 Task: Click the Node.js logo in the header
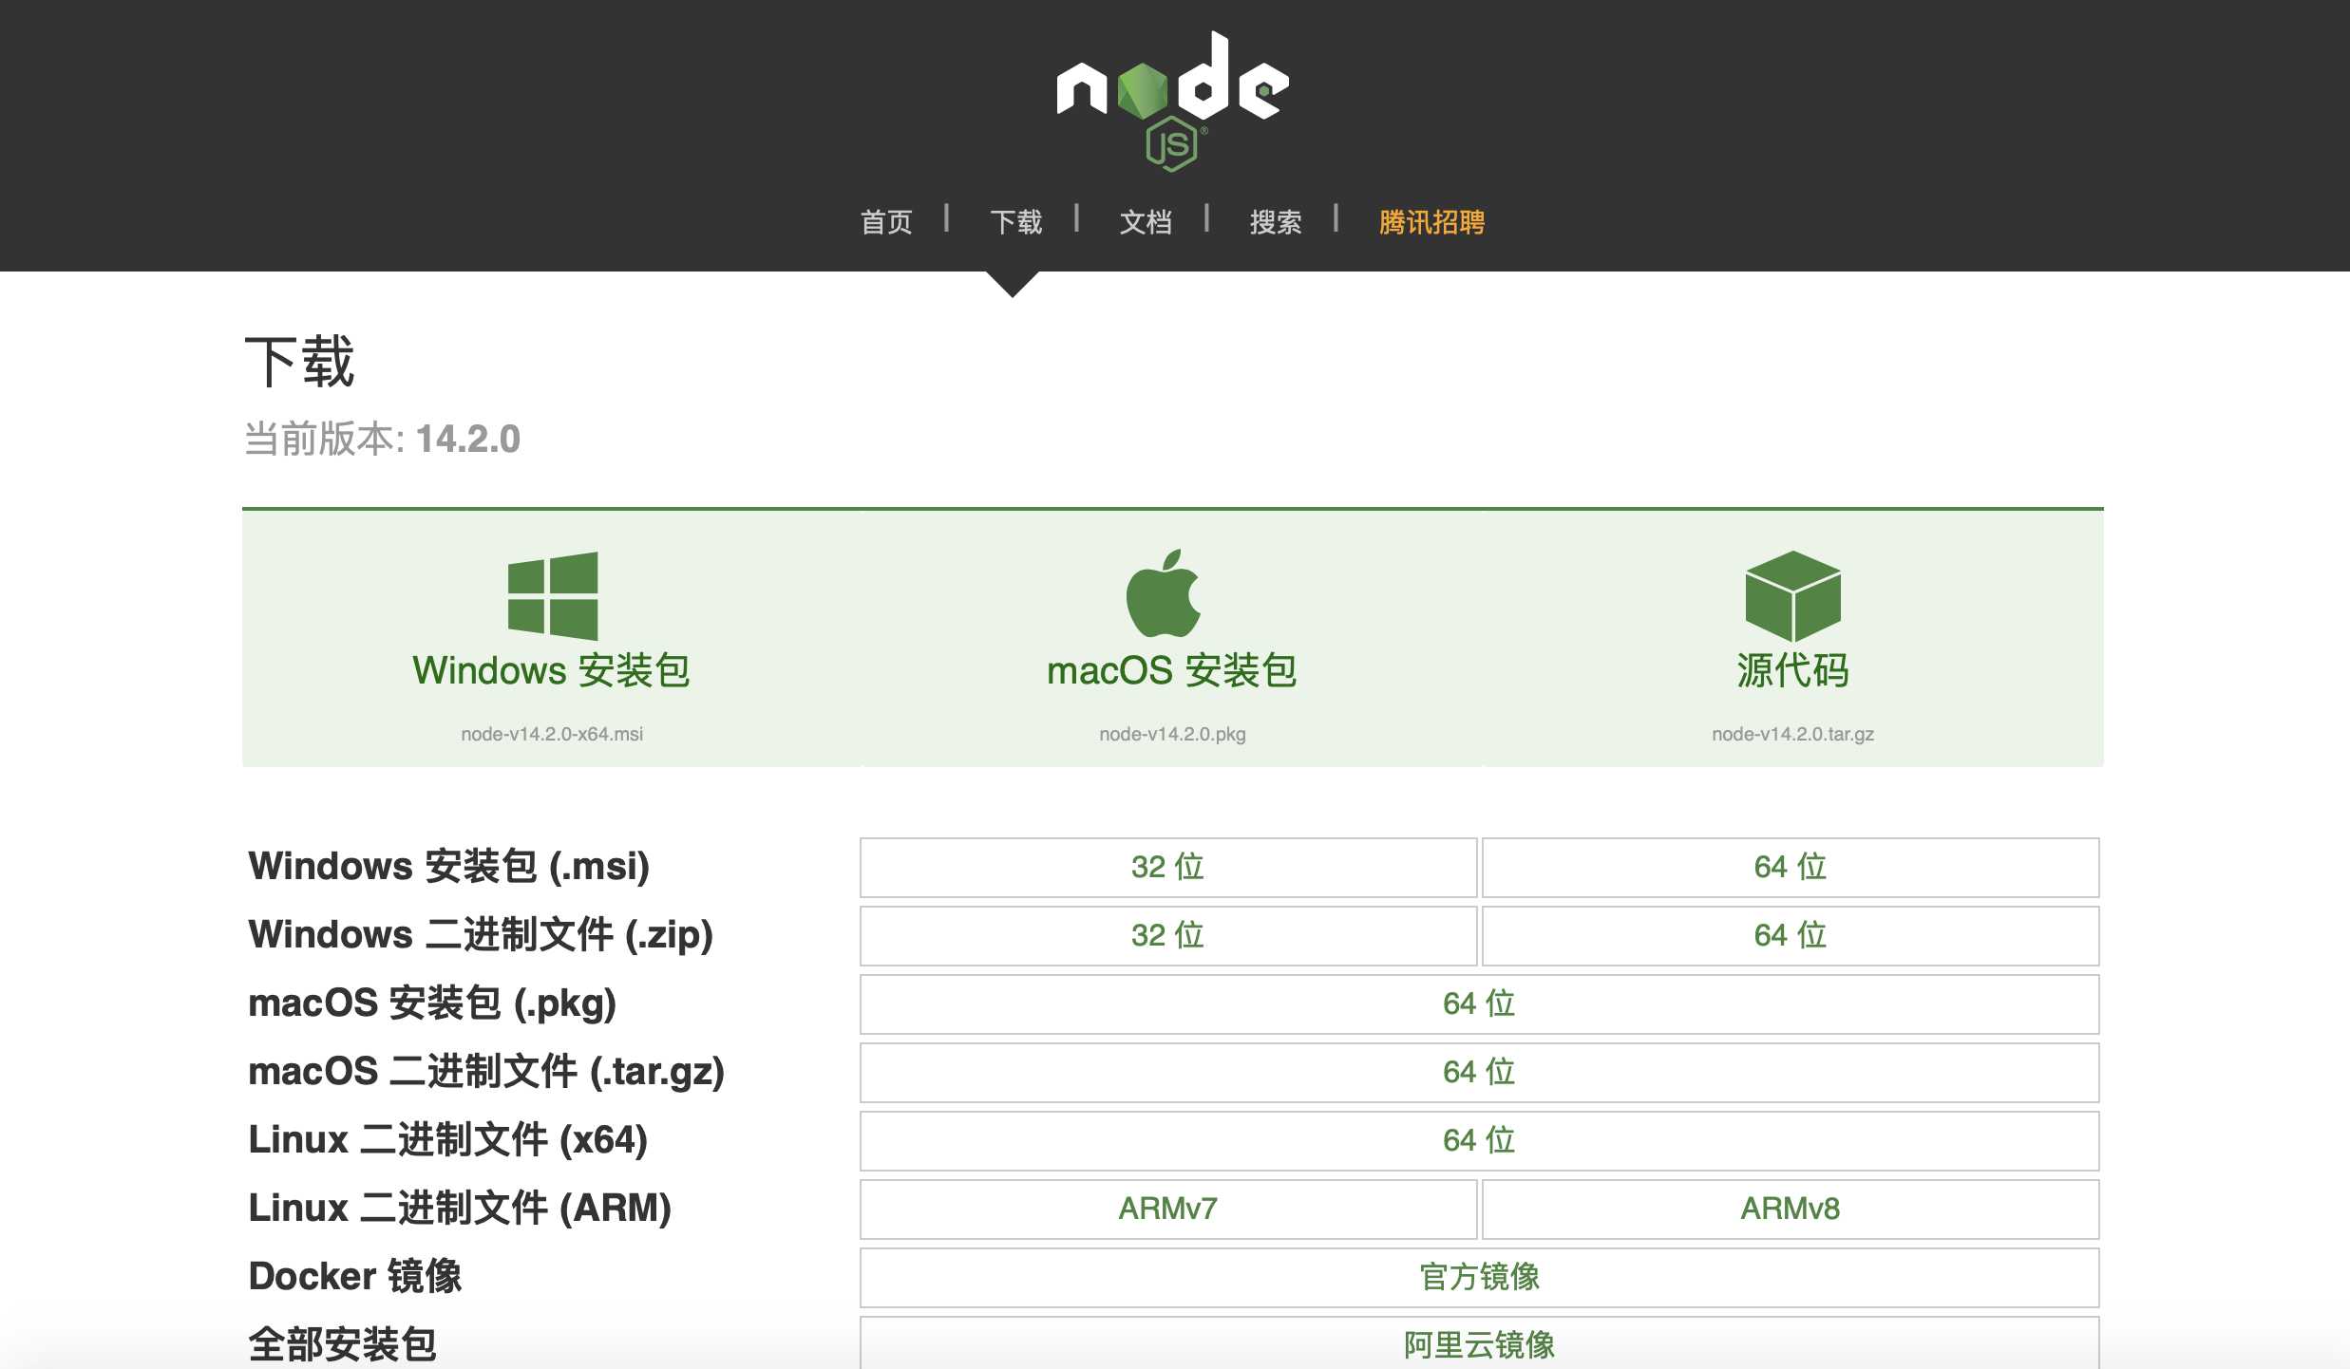1173,102
